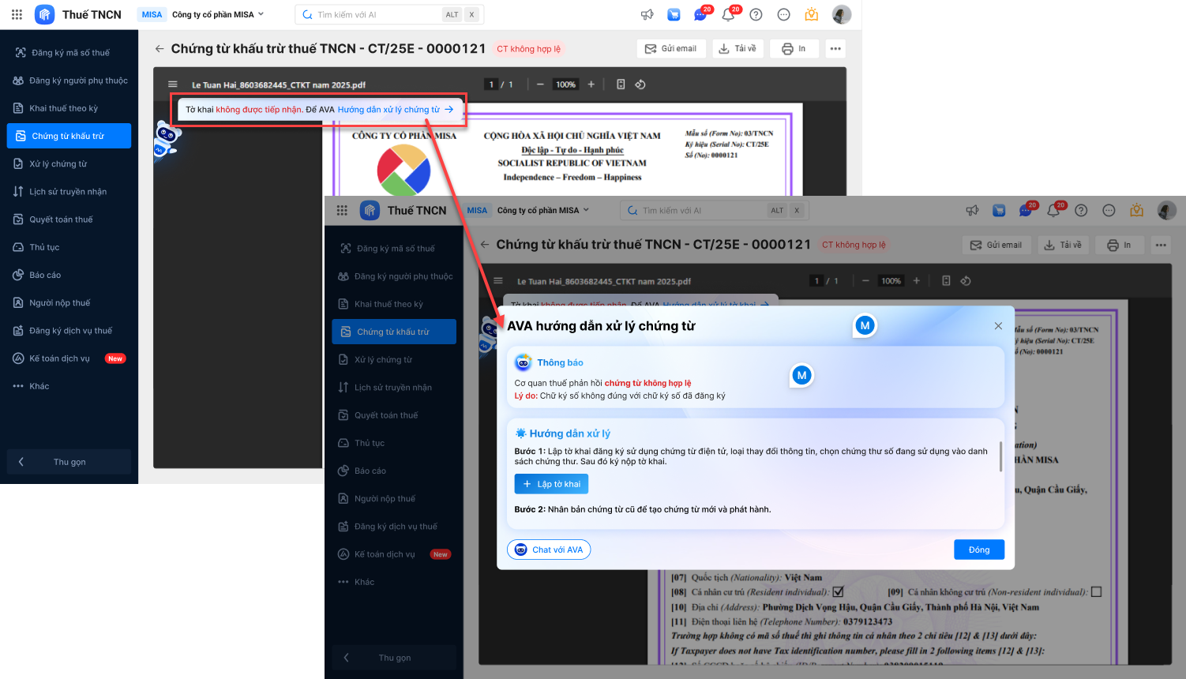Open Người nộp thuế in background sidebar
This screenshot has width=1186, height=679.
tap(69, 302)
